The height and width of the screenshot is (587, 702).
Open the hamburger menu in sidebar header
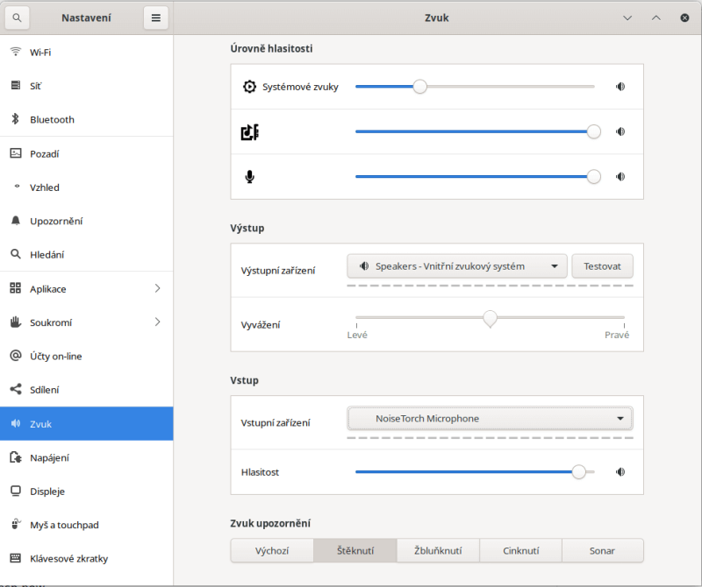click(x=155, y=18)
